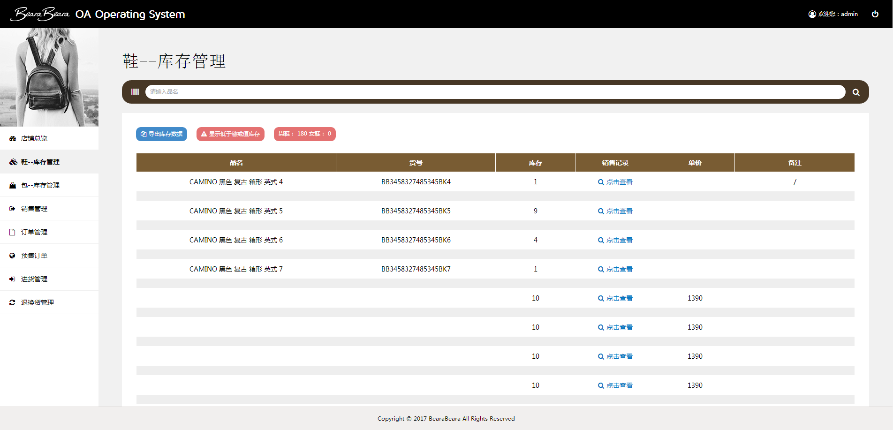Screen dimensions: 893x430
Task: Click the 导出库存数据 button
Action: click(161, 134)
